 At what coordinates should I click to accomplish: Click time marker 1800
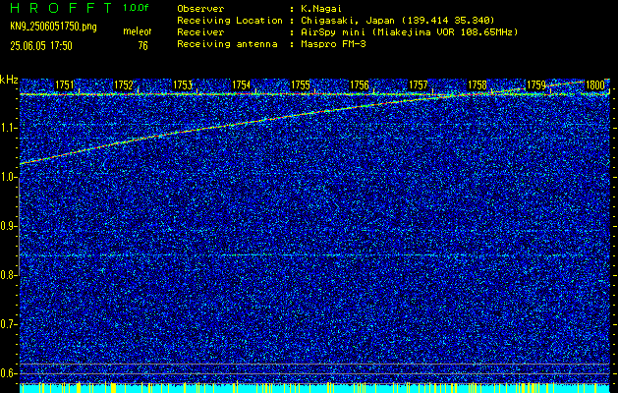pos(595,84)
